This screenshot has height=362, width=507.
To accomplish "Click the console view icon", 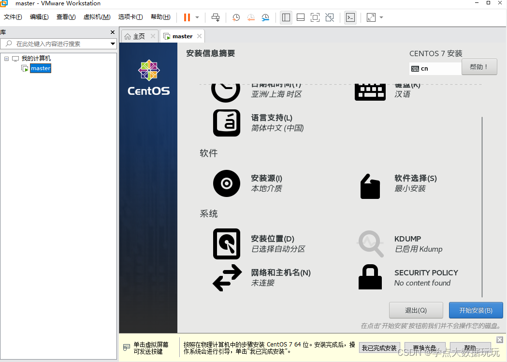I will click(350, 17).
